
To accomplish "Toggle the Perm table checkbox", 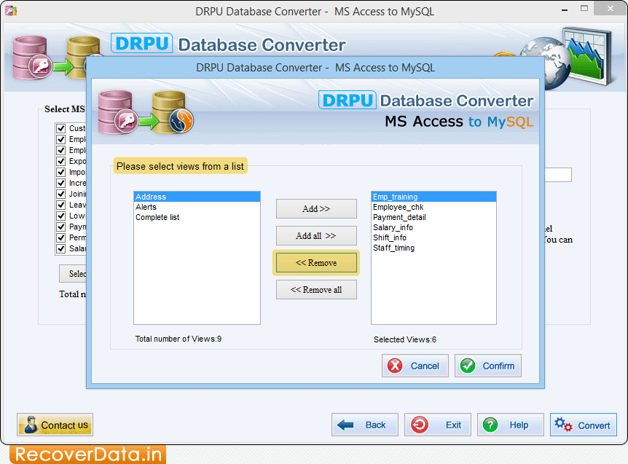I will (x=61, y=237).
